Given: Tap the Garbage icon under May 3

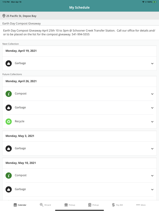Looking at the screenshot, I should (x=9, y=149).
